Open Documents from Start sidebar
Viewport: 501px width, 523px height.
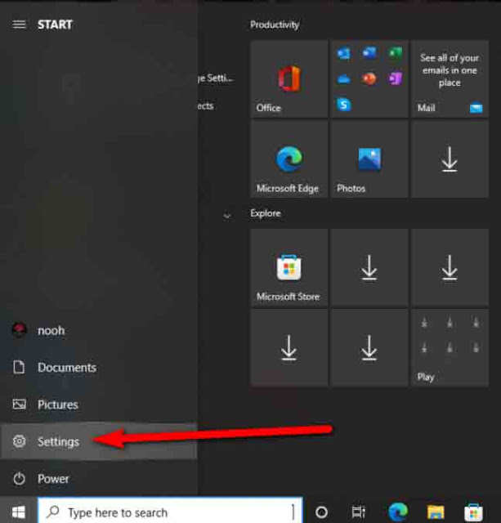(99, 367)
